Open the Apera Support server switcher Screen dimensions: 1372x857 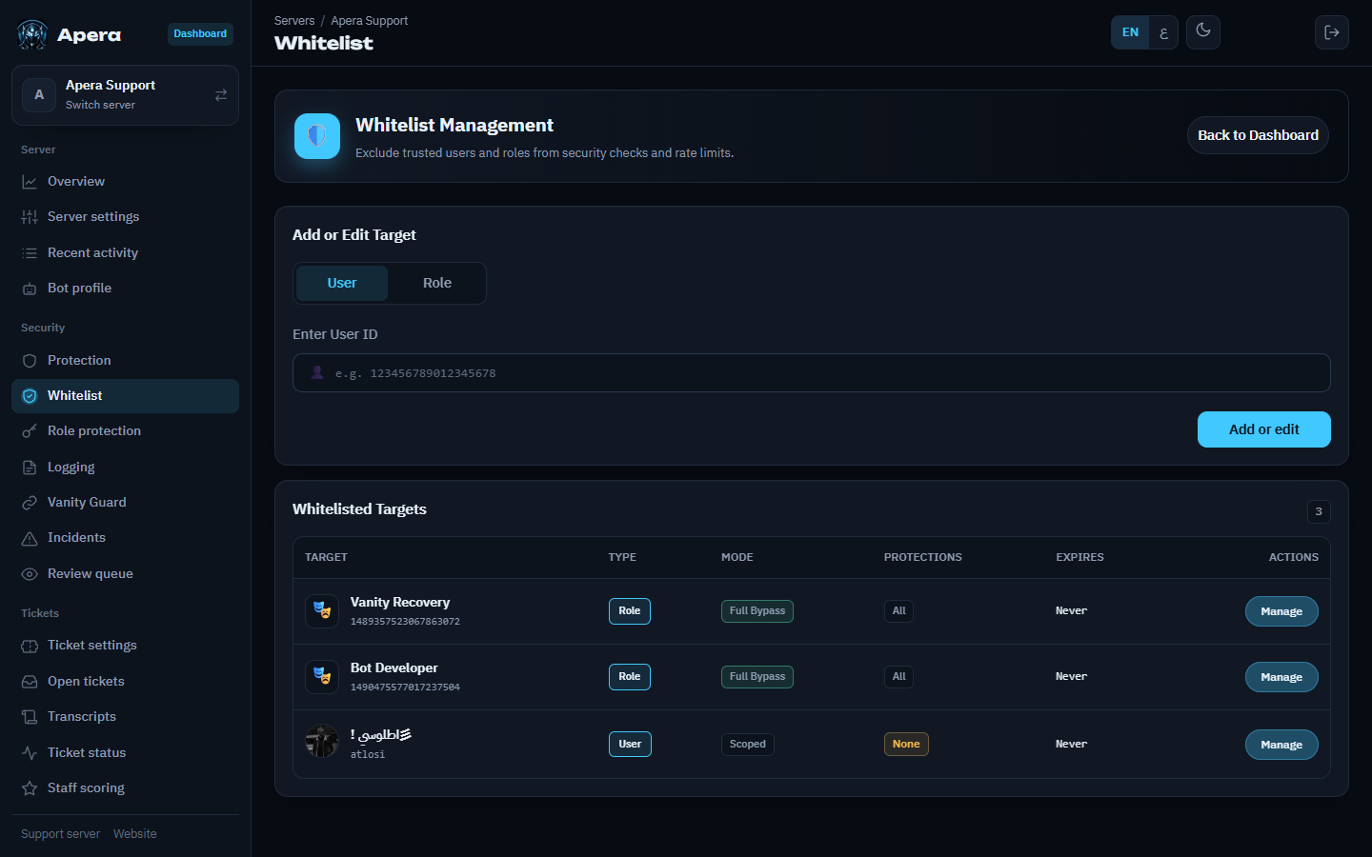(x=125, y=95)
